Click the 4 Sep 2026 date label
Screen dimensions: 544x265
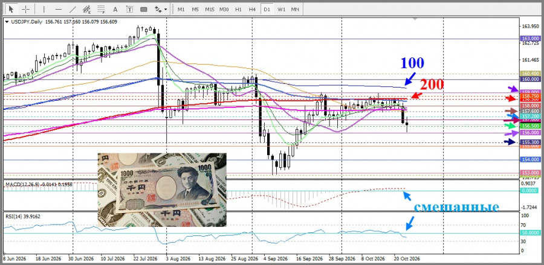275,259
